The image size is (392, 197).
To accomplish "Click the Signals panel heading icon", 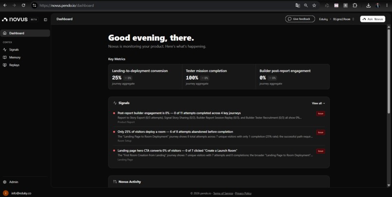I will 115,103.
